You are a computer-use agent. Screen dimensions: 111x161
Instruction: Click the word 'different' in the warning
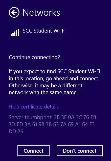click(72, 86)
